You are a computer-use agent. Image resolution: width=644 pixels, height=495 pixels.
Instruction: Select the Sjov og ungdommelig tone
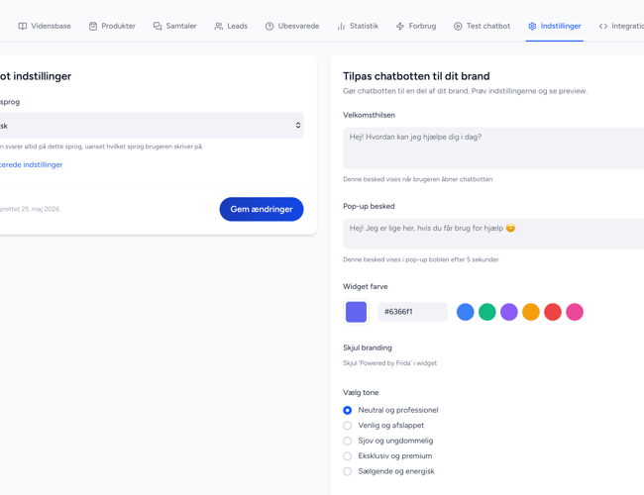pyautogui.click(x=348, y=441)
